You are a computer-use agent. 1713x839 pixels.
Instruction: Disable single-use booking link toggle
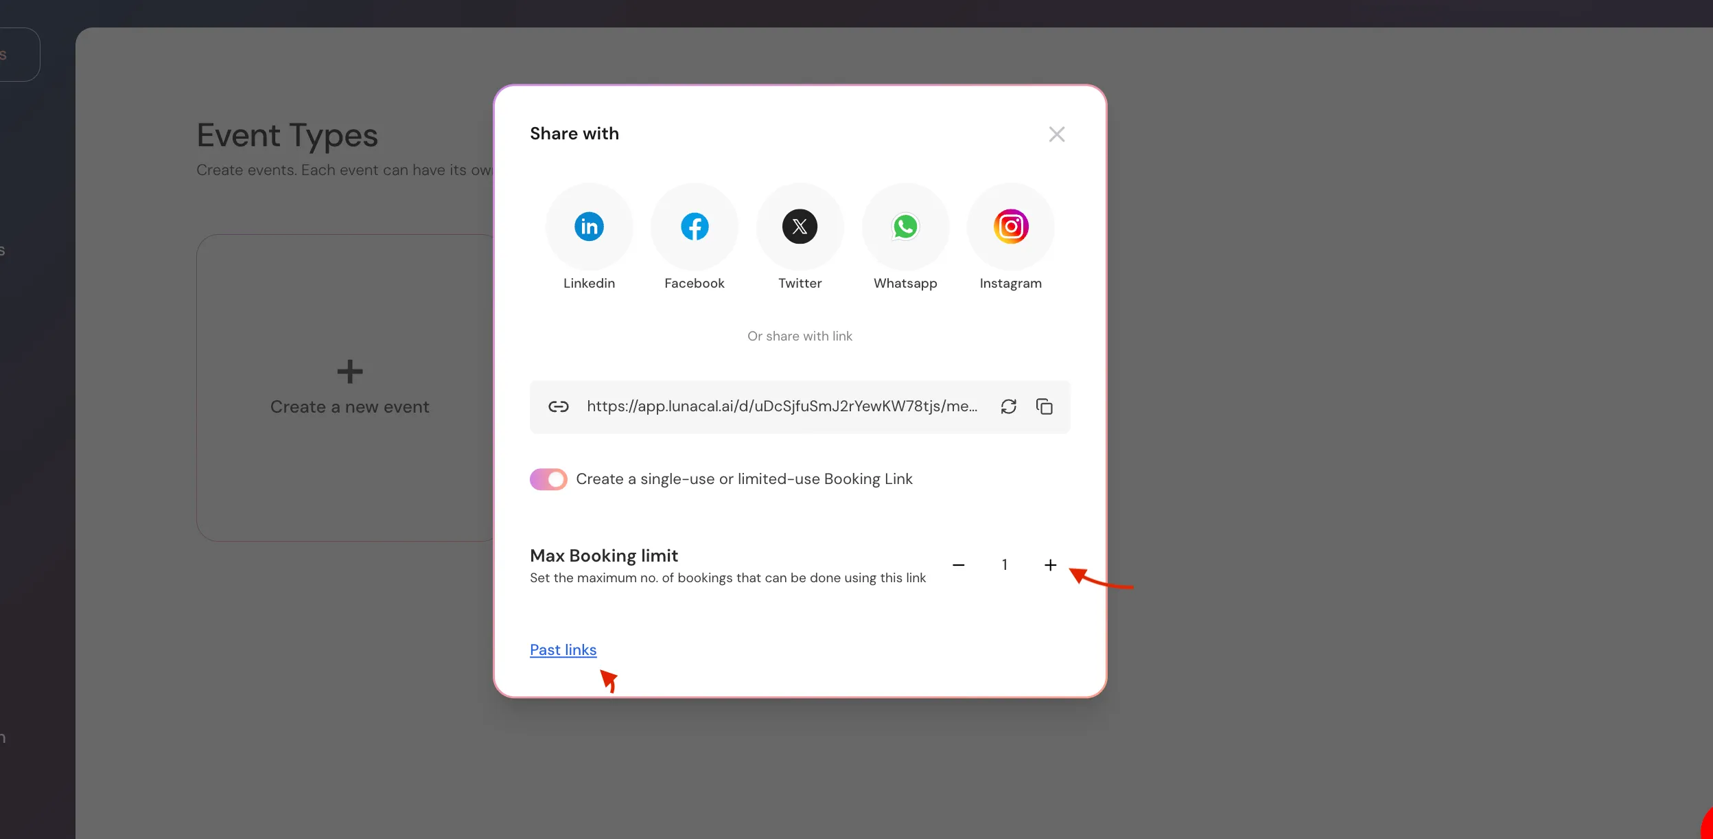[548, 479]
